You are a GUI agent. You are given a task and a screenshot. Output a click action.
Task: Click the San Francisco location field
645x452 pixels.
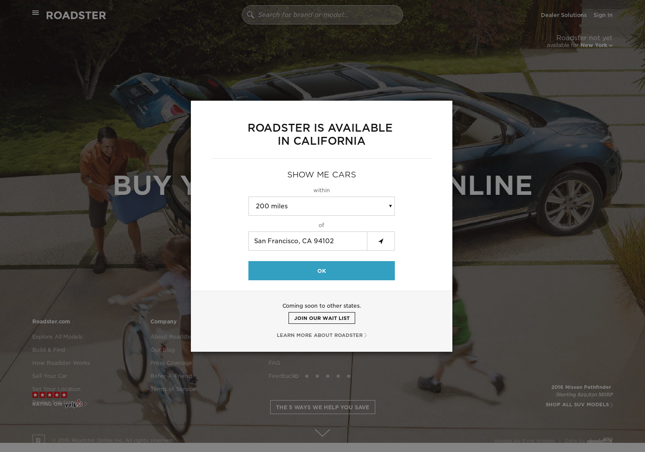(308, 241)
